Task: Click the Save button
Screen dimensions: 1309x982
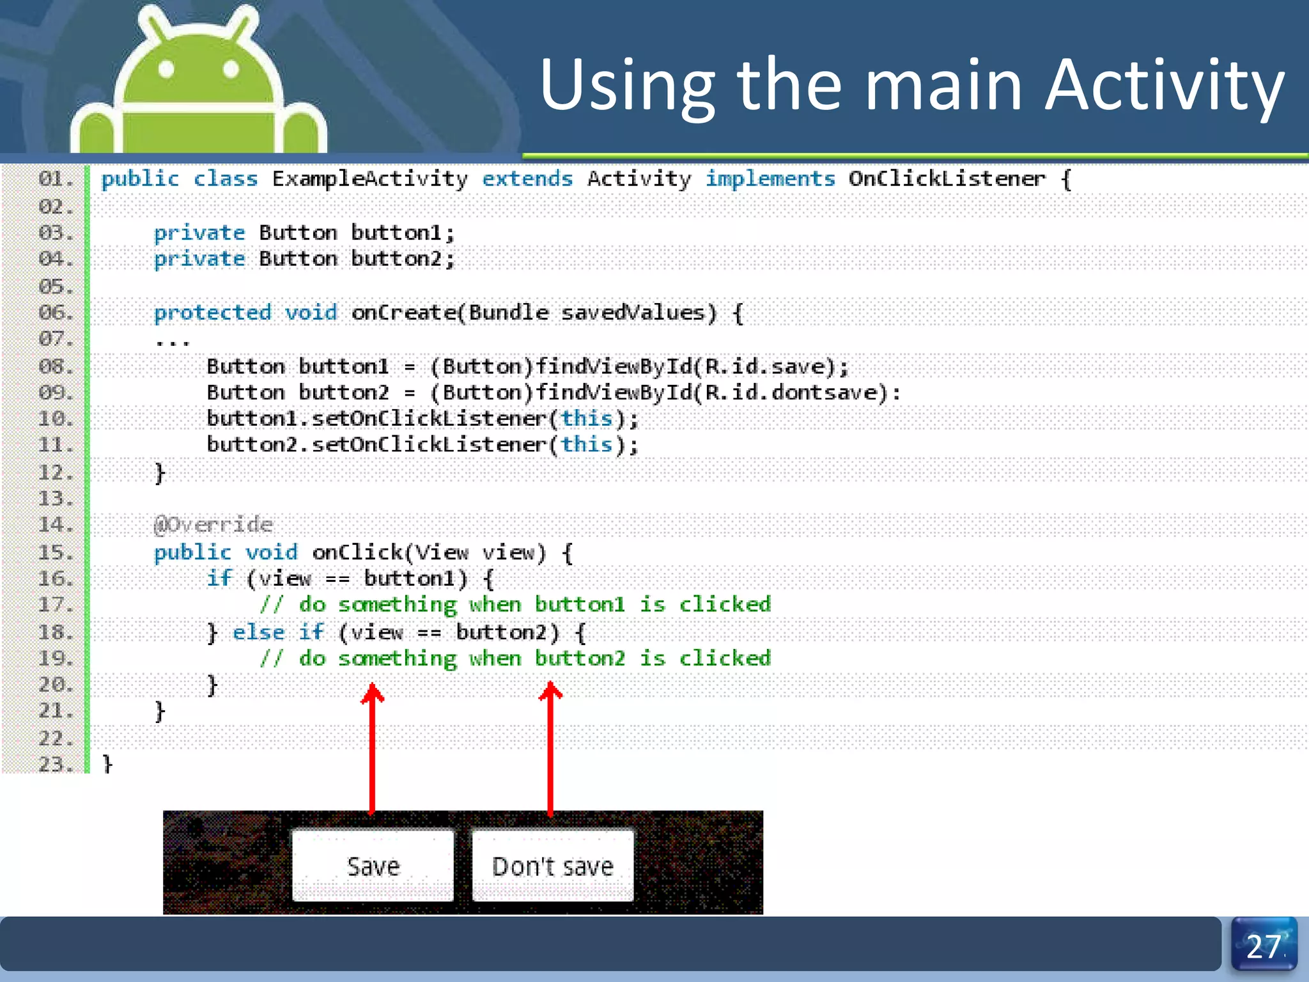Action: (373, 865)
